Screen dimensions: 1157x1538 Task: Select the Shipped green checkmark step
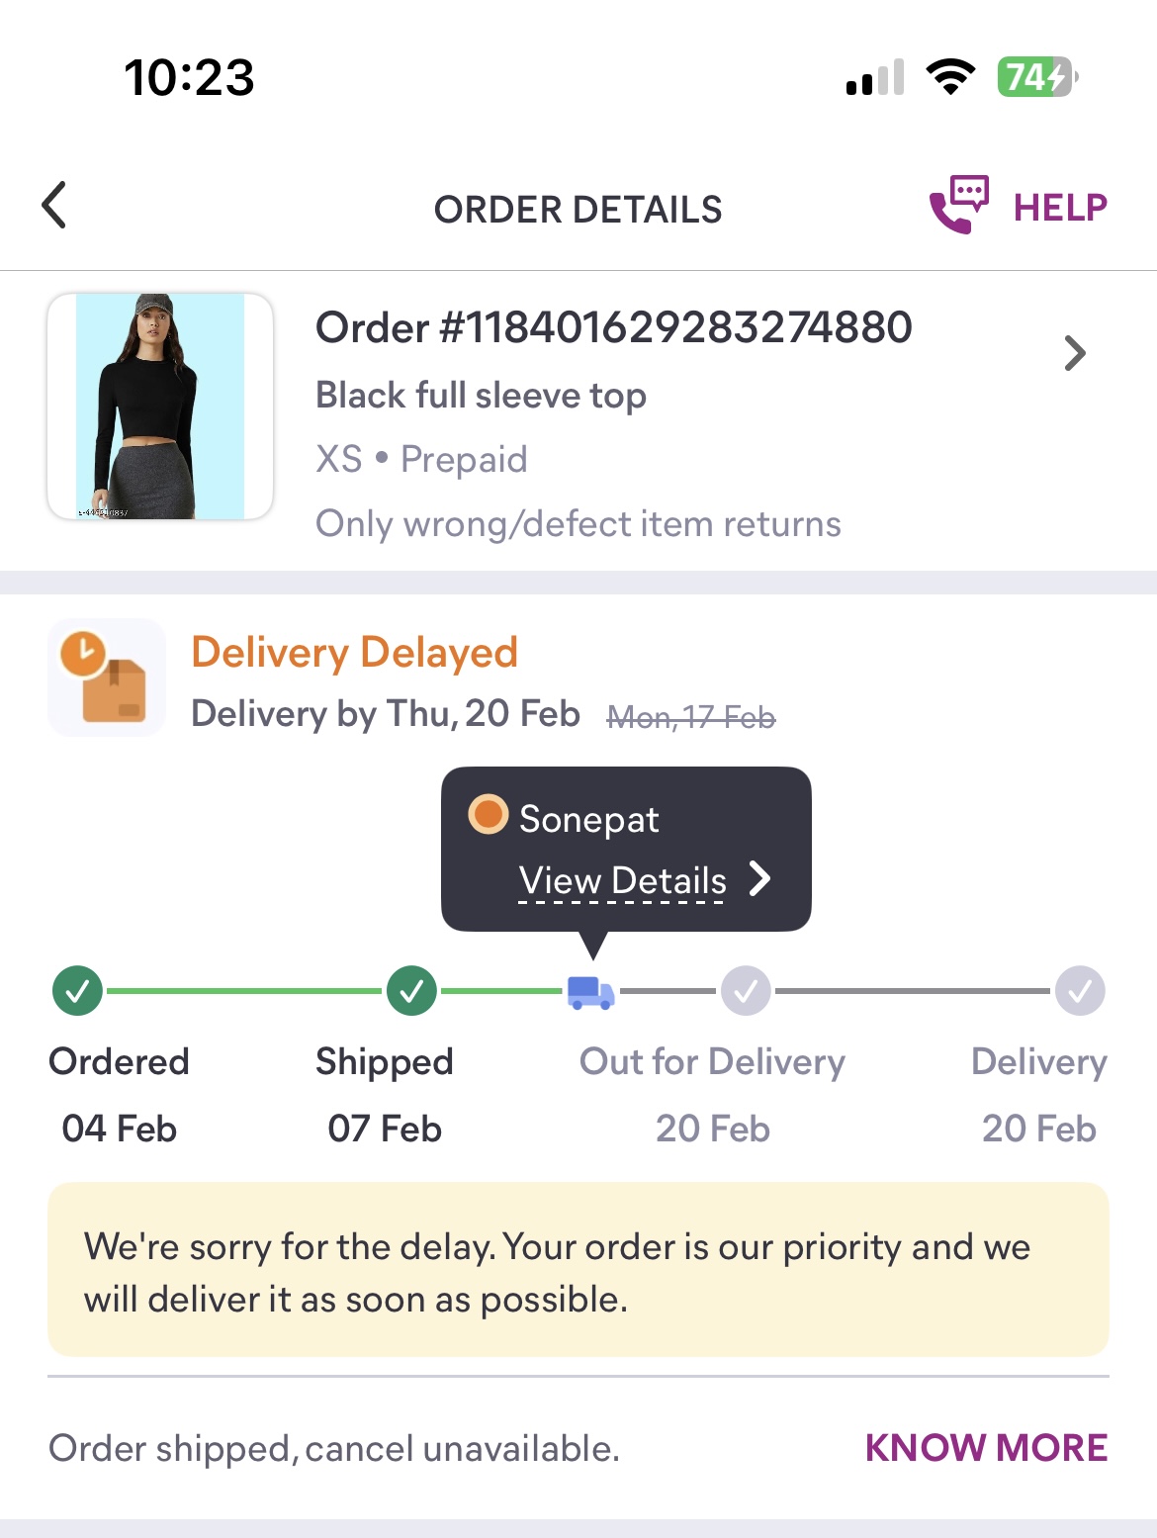412,991
